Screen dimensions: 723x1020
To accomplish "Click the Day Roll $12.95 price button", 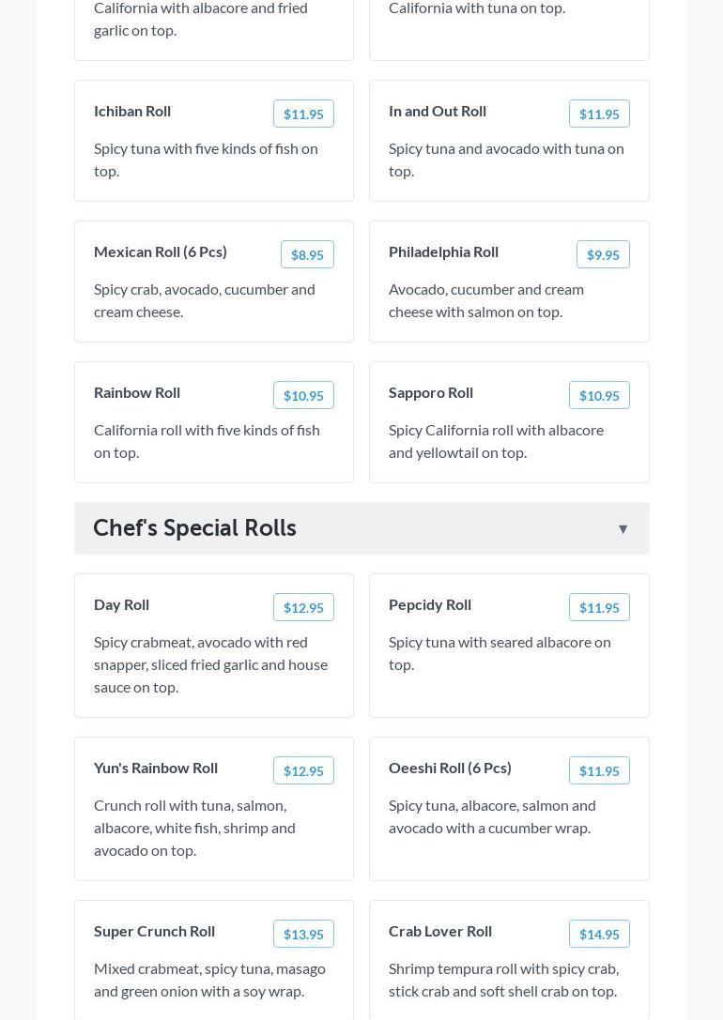I will click(303, 607).
